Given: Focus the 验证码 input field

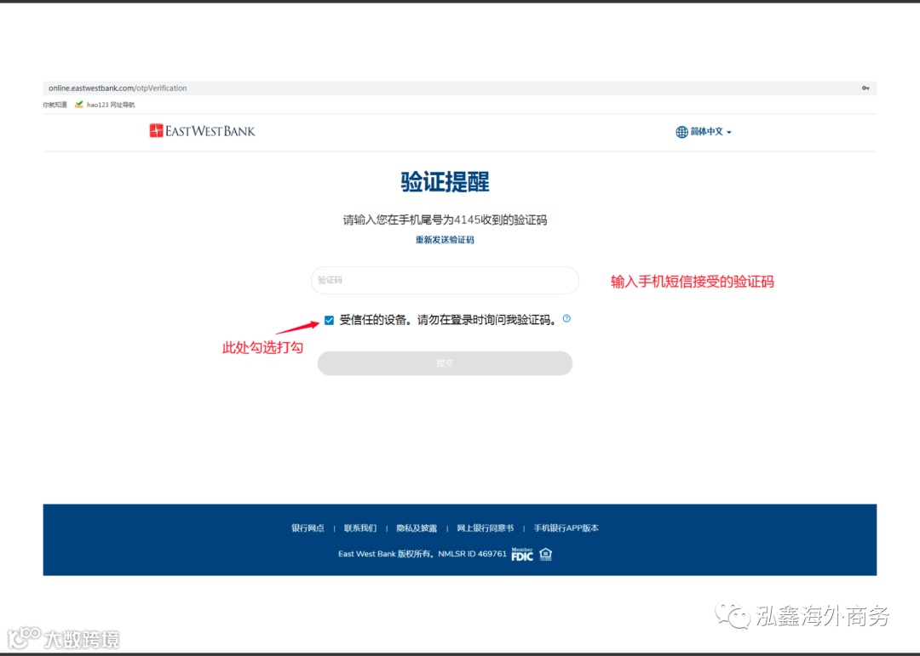Looking at the screenshot, I should (445, 280).
